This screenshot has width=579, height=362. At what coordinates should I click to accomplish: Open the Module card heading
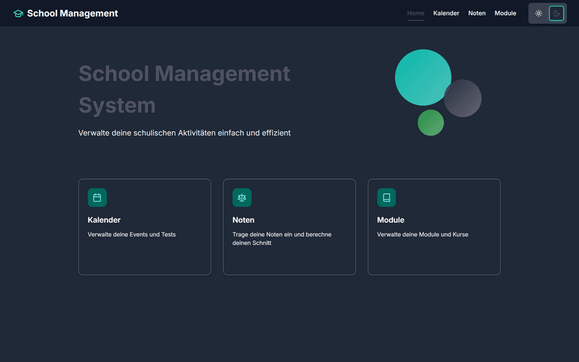(x=391, y=220)
